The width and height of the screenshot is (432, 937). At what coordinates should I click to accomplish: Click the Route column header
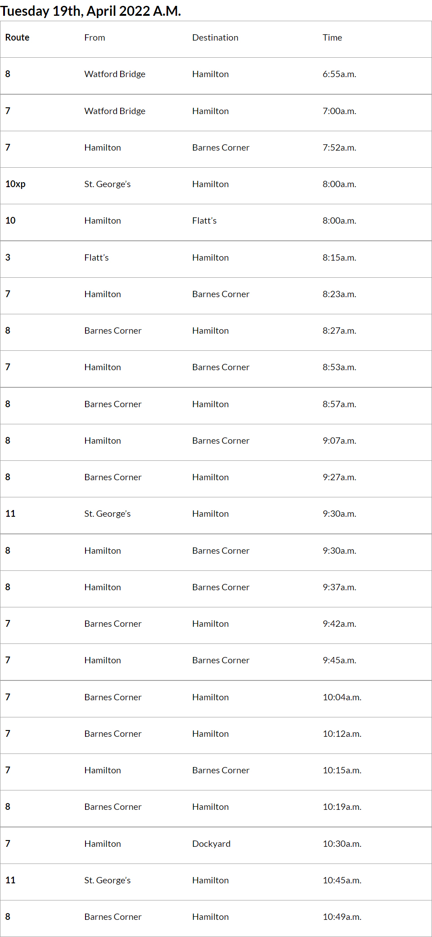(x=18, y=38)
